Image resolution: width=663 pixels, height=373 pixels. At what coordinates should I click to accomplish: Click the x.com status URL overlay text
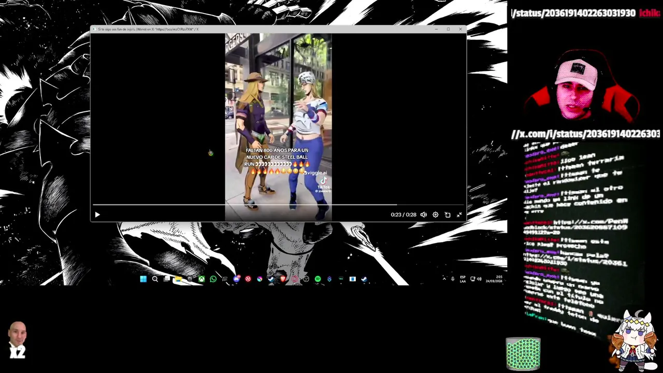[x=585, y=134]
